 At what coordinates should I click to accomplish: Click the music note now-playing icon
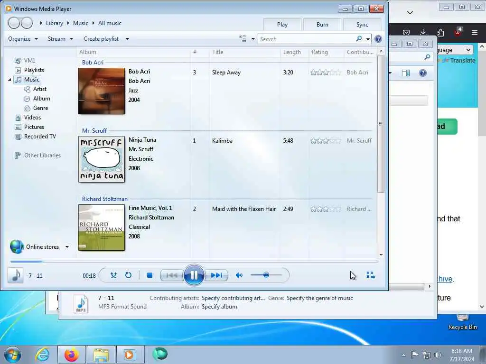16,275
